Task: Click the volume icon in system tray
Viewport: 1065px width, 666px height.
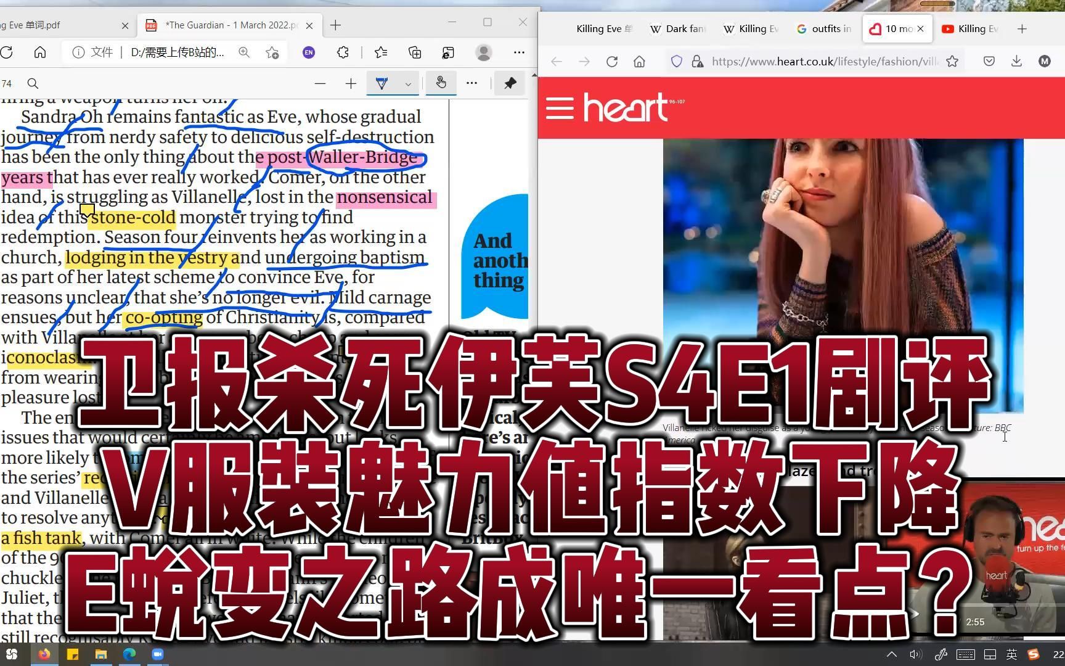Action: 916,654
